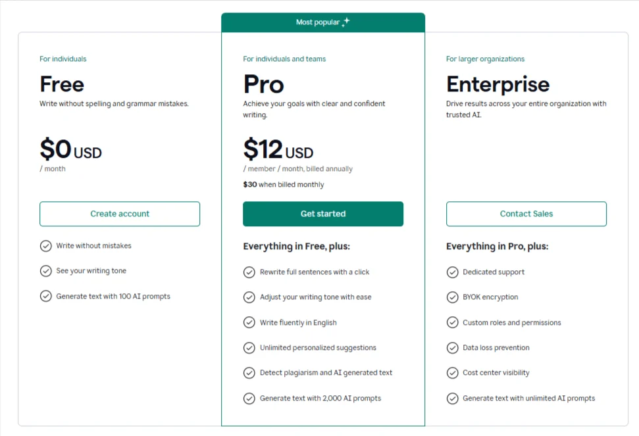Click the checkmark beside BYOK encryption
Viewport: 639px width, 436px height.
[x=453, y=297]
